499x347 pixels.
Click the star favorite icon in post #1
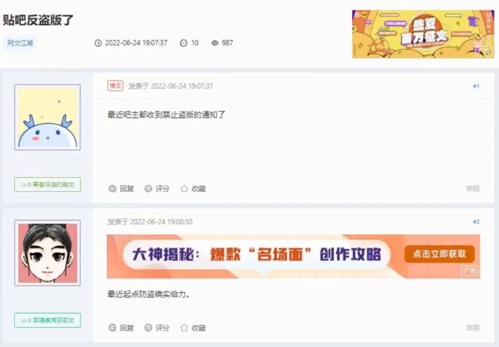184,189
